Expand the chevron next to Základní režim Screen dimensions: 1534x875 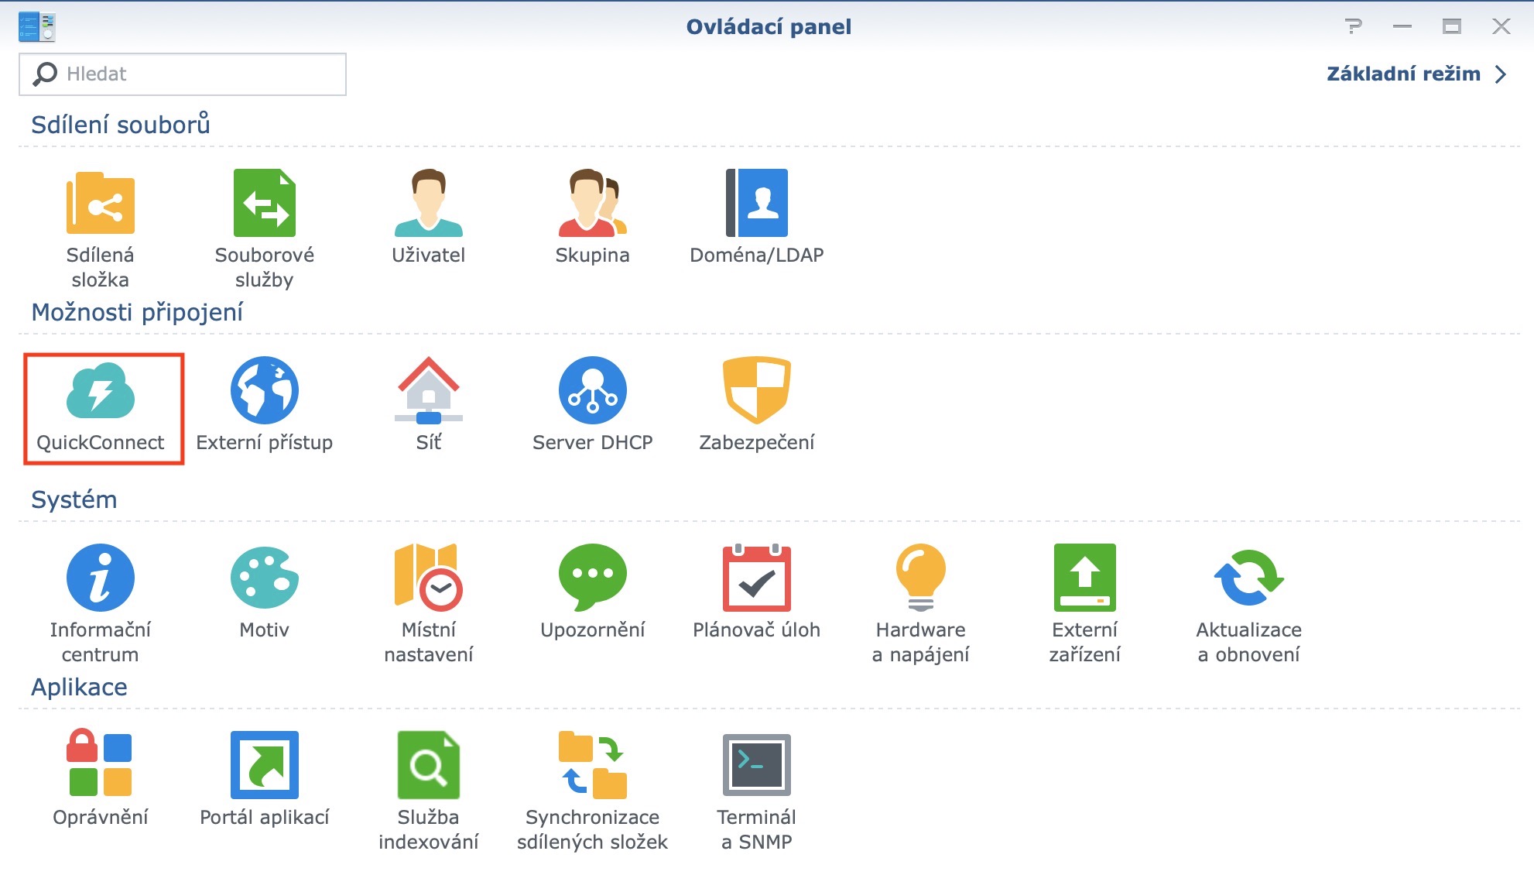(x=1501, y=74)
